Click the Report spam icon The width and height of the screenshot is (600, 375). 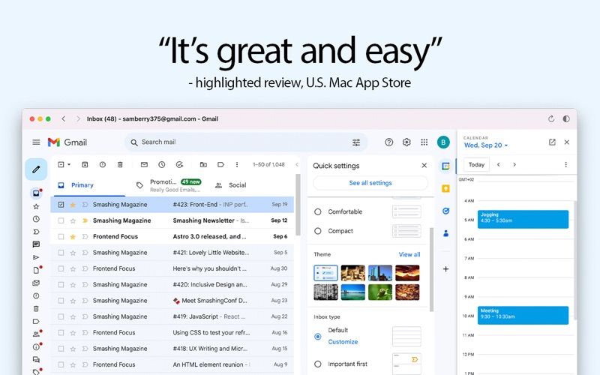pos(103,164)
